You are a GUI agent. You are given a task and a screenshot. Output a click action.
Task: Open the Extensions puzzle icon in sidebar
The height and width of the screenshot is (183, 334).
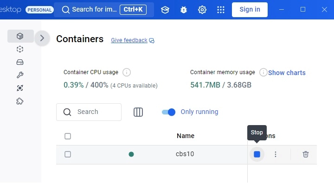tap(20, 101)
